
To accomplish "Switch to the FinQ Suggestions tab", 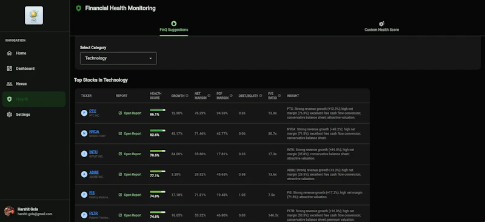I will click(174, 27).
